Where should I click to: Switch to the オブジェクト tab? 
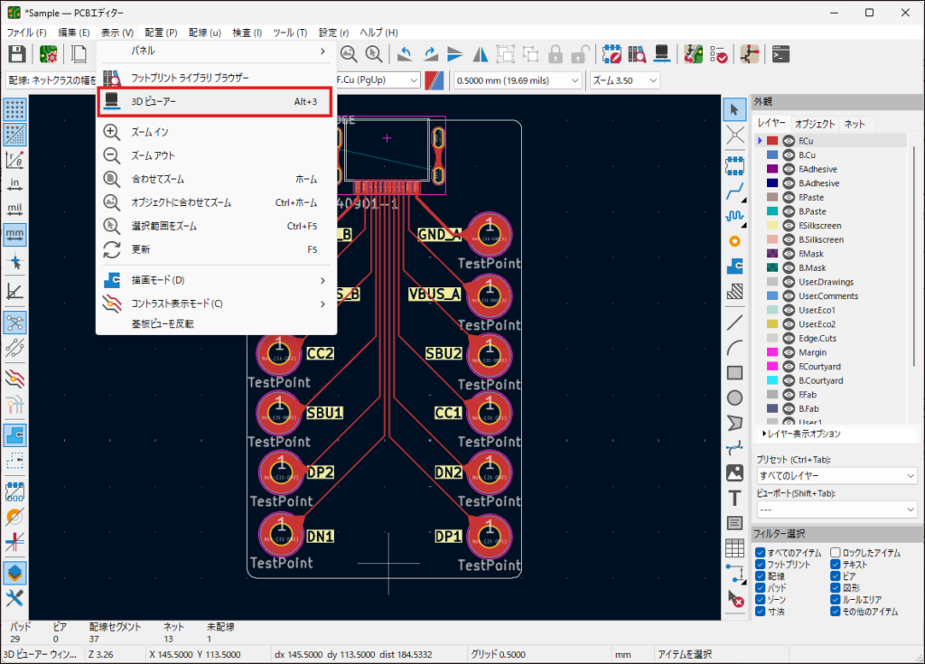click(815, 124)
